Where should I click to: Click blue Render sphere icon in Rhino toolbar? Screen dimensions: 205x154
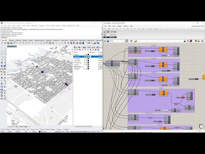coord(83,43)
